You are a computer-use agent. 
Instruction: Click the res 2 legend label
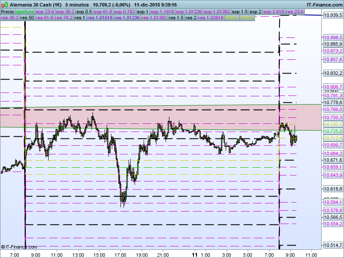(x=192, y=18)
